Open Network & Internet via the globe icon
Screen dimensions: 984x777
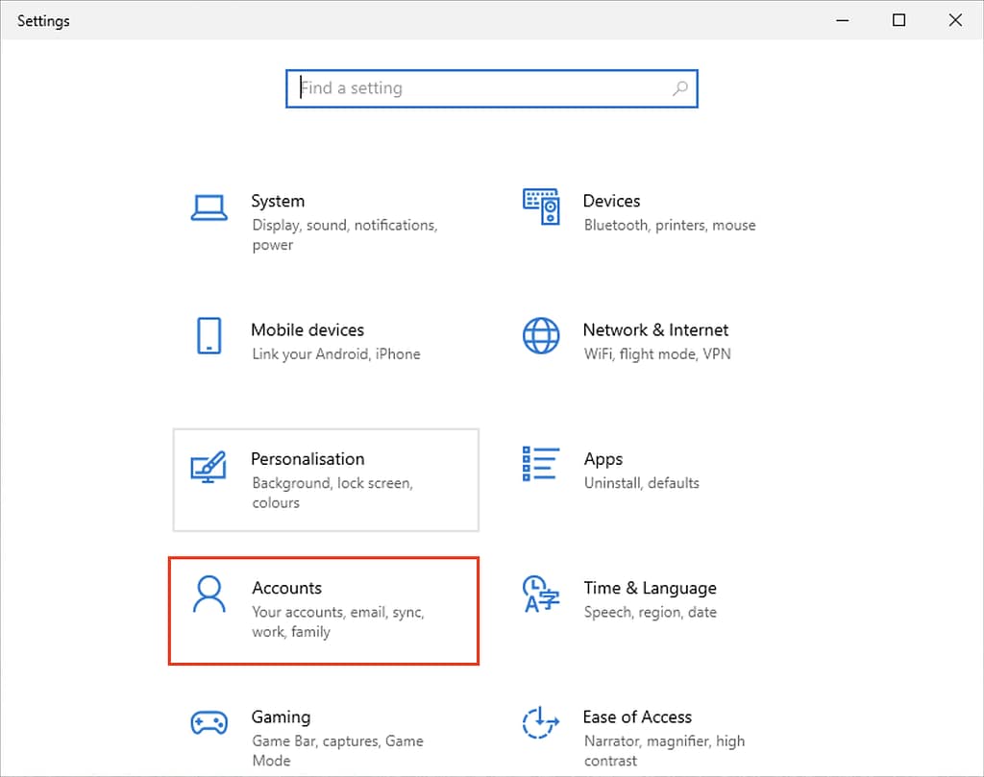tap(541, 338)
